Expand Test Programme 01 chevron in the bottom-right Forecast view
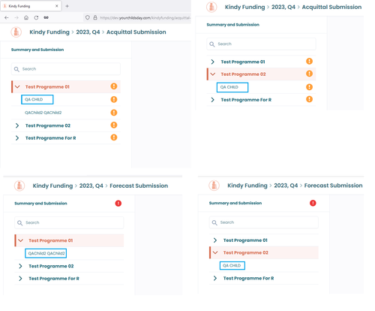Viewport: 375px width, 311px height. click(x=215, y=240)
